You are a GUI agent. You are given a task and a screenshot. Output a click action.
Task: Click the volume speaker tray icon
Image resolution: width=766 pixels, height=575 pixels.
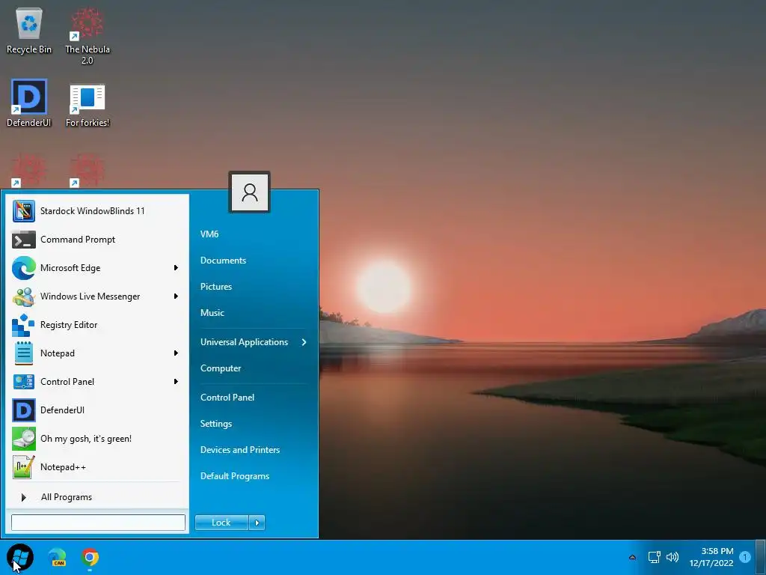point(672,557)
